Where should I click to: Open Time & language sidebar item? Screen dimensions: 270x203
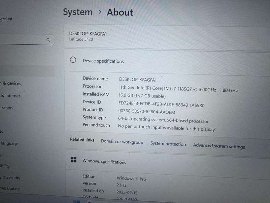point(9,143)
